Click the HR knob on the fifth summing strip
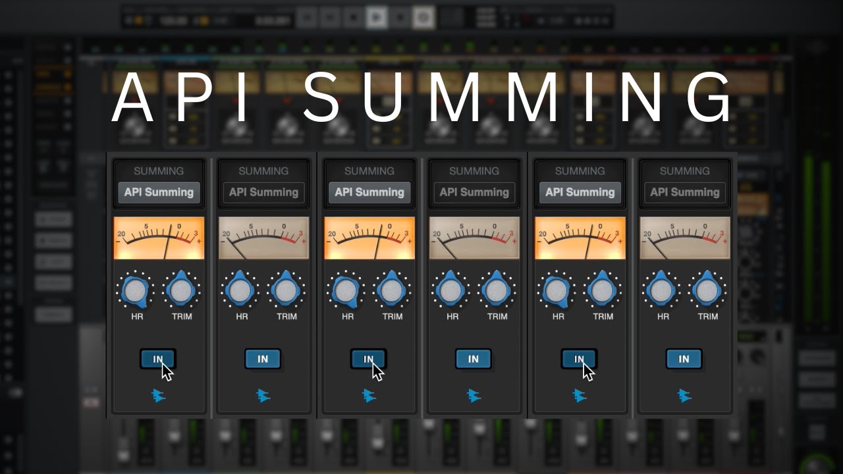Viewport: 843px width, 474px height. coord(557,291)
